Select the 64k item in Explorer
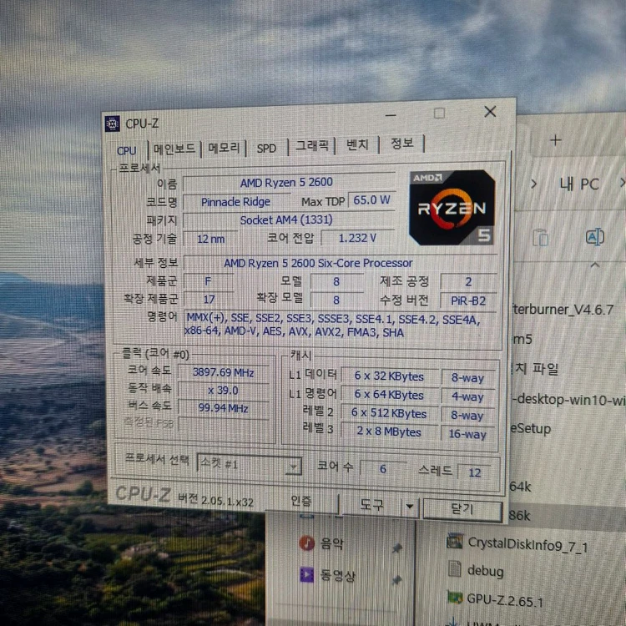 point(520,487)
